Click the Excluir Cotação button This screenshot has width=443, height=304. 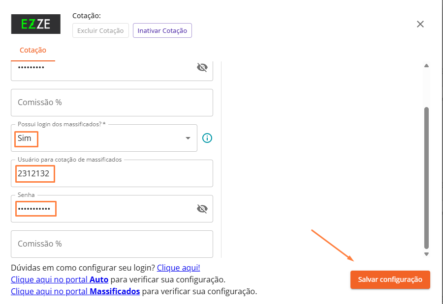click(100, 30)
